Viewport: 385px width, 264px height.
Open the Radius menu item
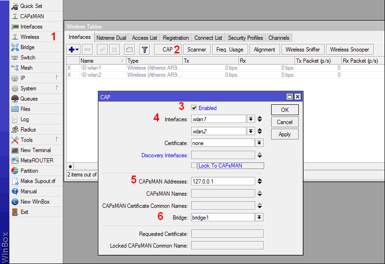pos(28,130)
